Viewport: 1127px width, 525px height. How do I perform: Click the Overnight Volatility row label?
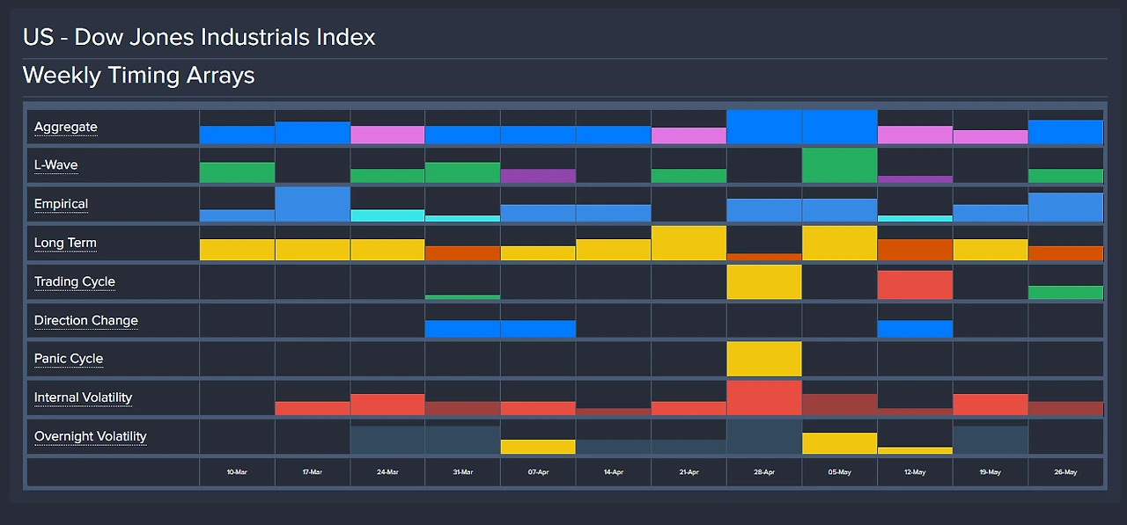coord(91,436)
